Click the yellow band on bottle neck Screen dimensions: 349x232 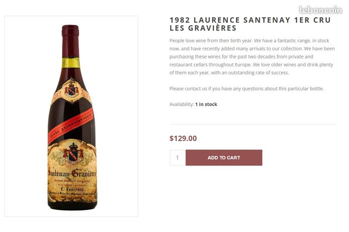pos(71,63)
